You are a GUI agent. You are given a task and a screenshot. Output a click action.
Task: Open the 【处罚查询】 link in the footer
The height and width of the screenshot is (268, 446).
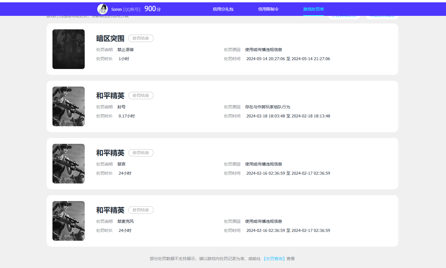point(274,259)
